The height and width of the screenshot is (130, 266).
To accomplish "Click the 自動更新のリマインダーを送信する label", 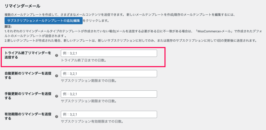I will pos(28,76).
